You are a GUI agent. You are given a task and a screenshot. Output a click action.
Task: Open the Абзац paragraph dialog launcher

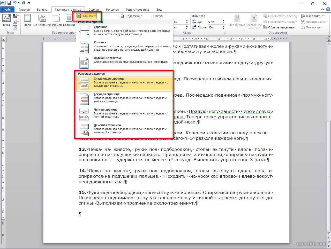[224, 33]
